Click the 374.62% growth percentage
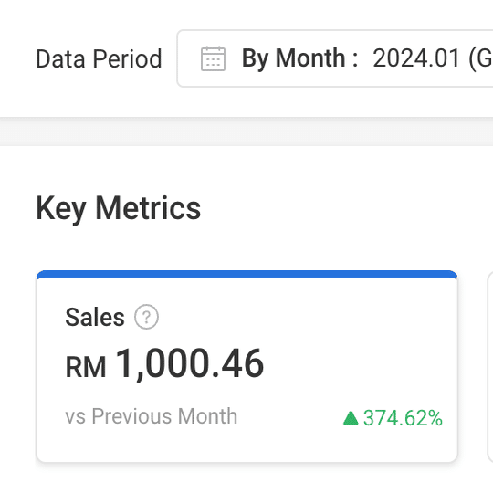 point(404,418)
